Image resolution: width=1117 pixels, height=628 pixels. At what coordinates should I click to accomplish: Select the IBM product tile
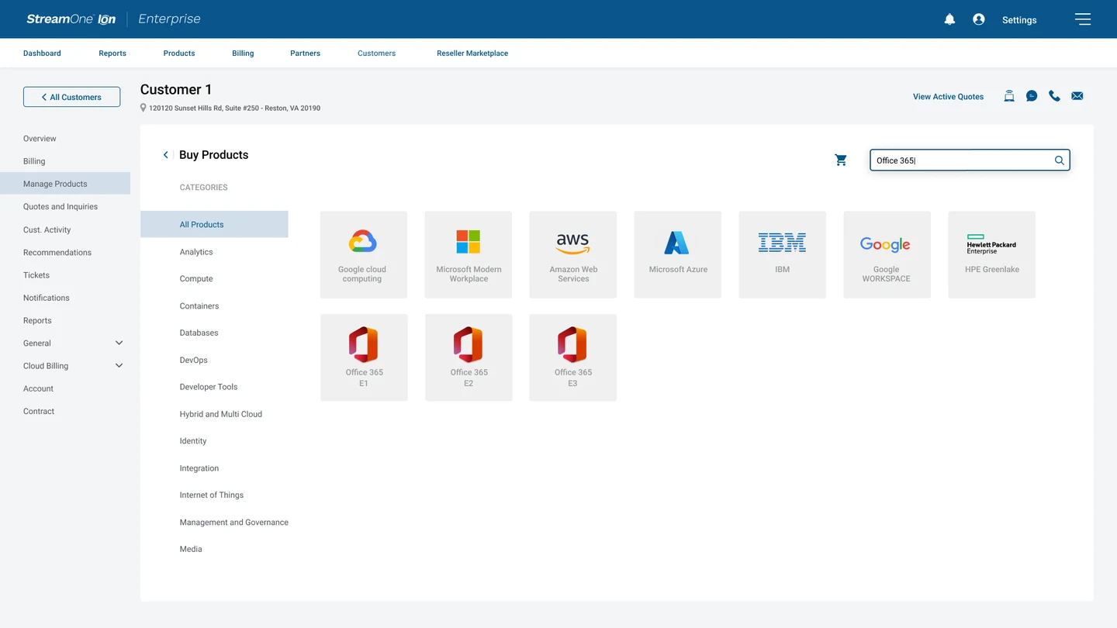(x=783, y=255)
